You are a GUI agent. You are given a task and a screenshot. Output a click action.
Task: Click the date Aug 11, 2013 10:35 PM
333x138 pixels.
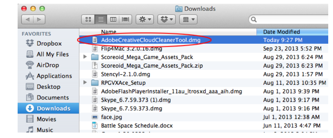tap(294, 83)
